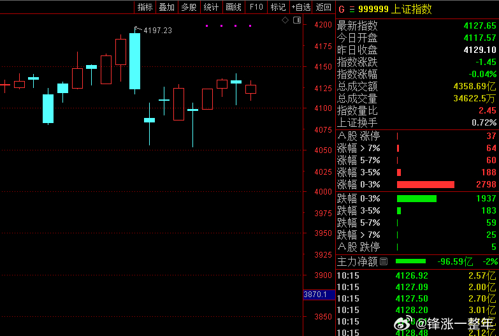Select the 最新指数 4127.65 value

tap(480, 26)
